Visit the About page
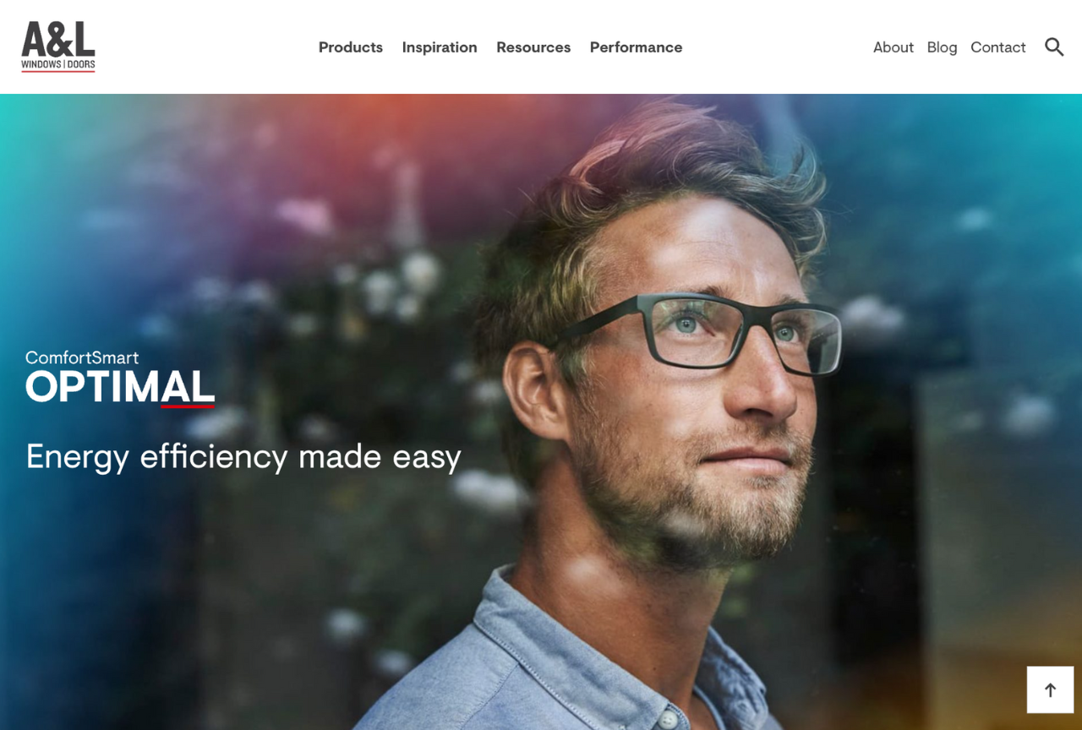The image size is (1082, 730). click(x=893, y=47)
